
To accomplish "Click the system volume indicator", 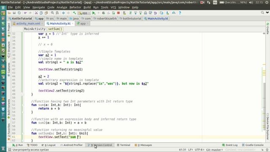I will pos(251,3).
